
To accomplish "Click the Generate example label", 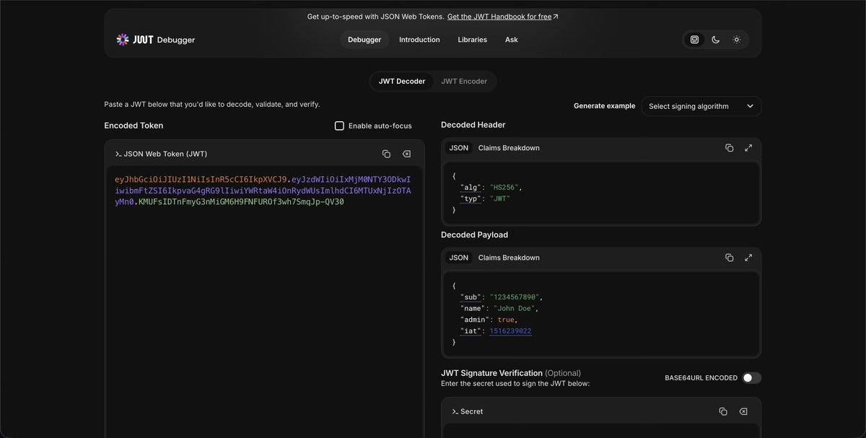I will click(604, 106).
